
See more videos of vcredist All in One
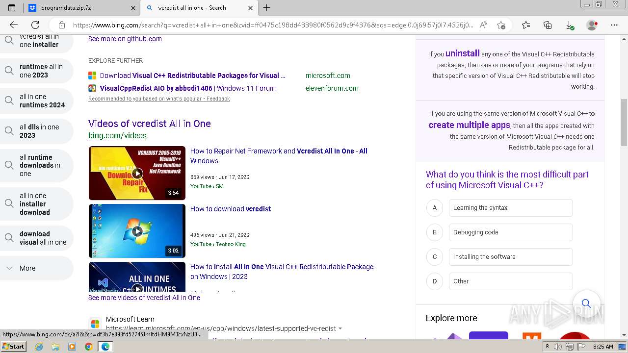point(144,298)
